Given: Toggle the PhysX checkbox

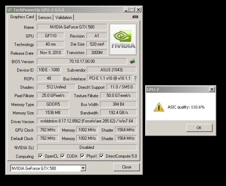Looking at the screenshot, I should pos(82,156).
